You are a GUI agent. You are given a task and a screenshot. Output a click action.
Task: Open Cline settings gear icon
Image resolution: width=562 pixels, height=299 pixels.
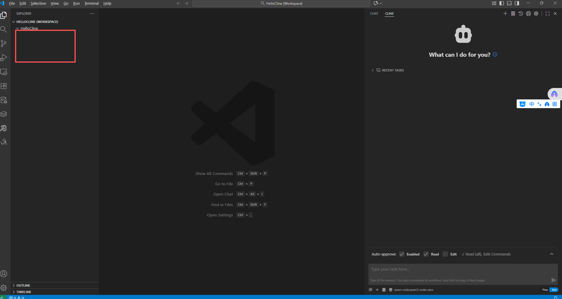536,14
